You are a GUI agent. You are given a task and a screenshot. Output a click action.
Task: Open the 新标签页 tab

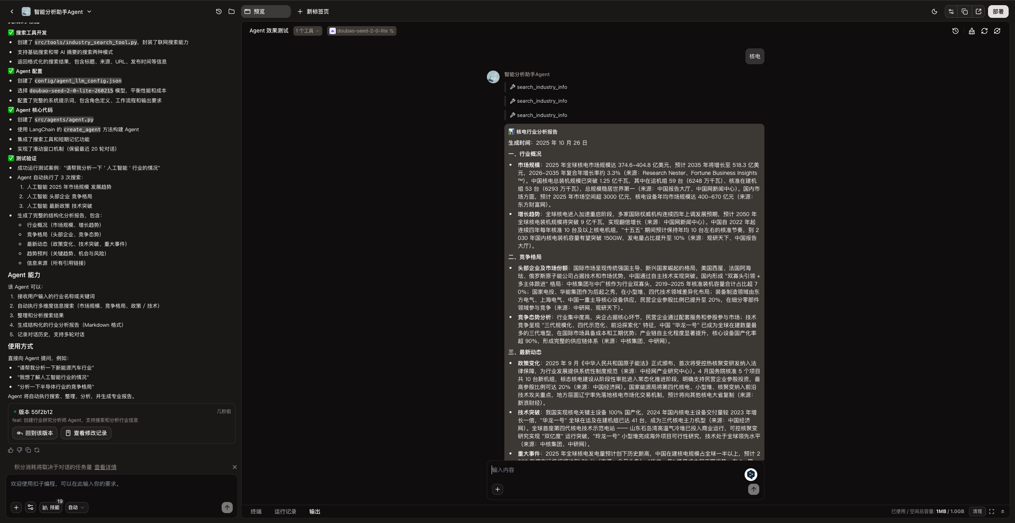click(x=313, y=11)
